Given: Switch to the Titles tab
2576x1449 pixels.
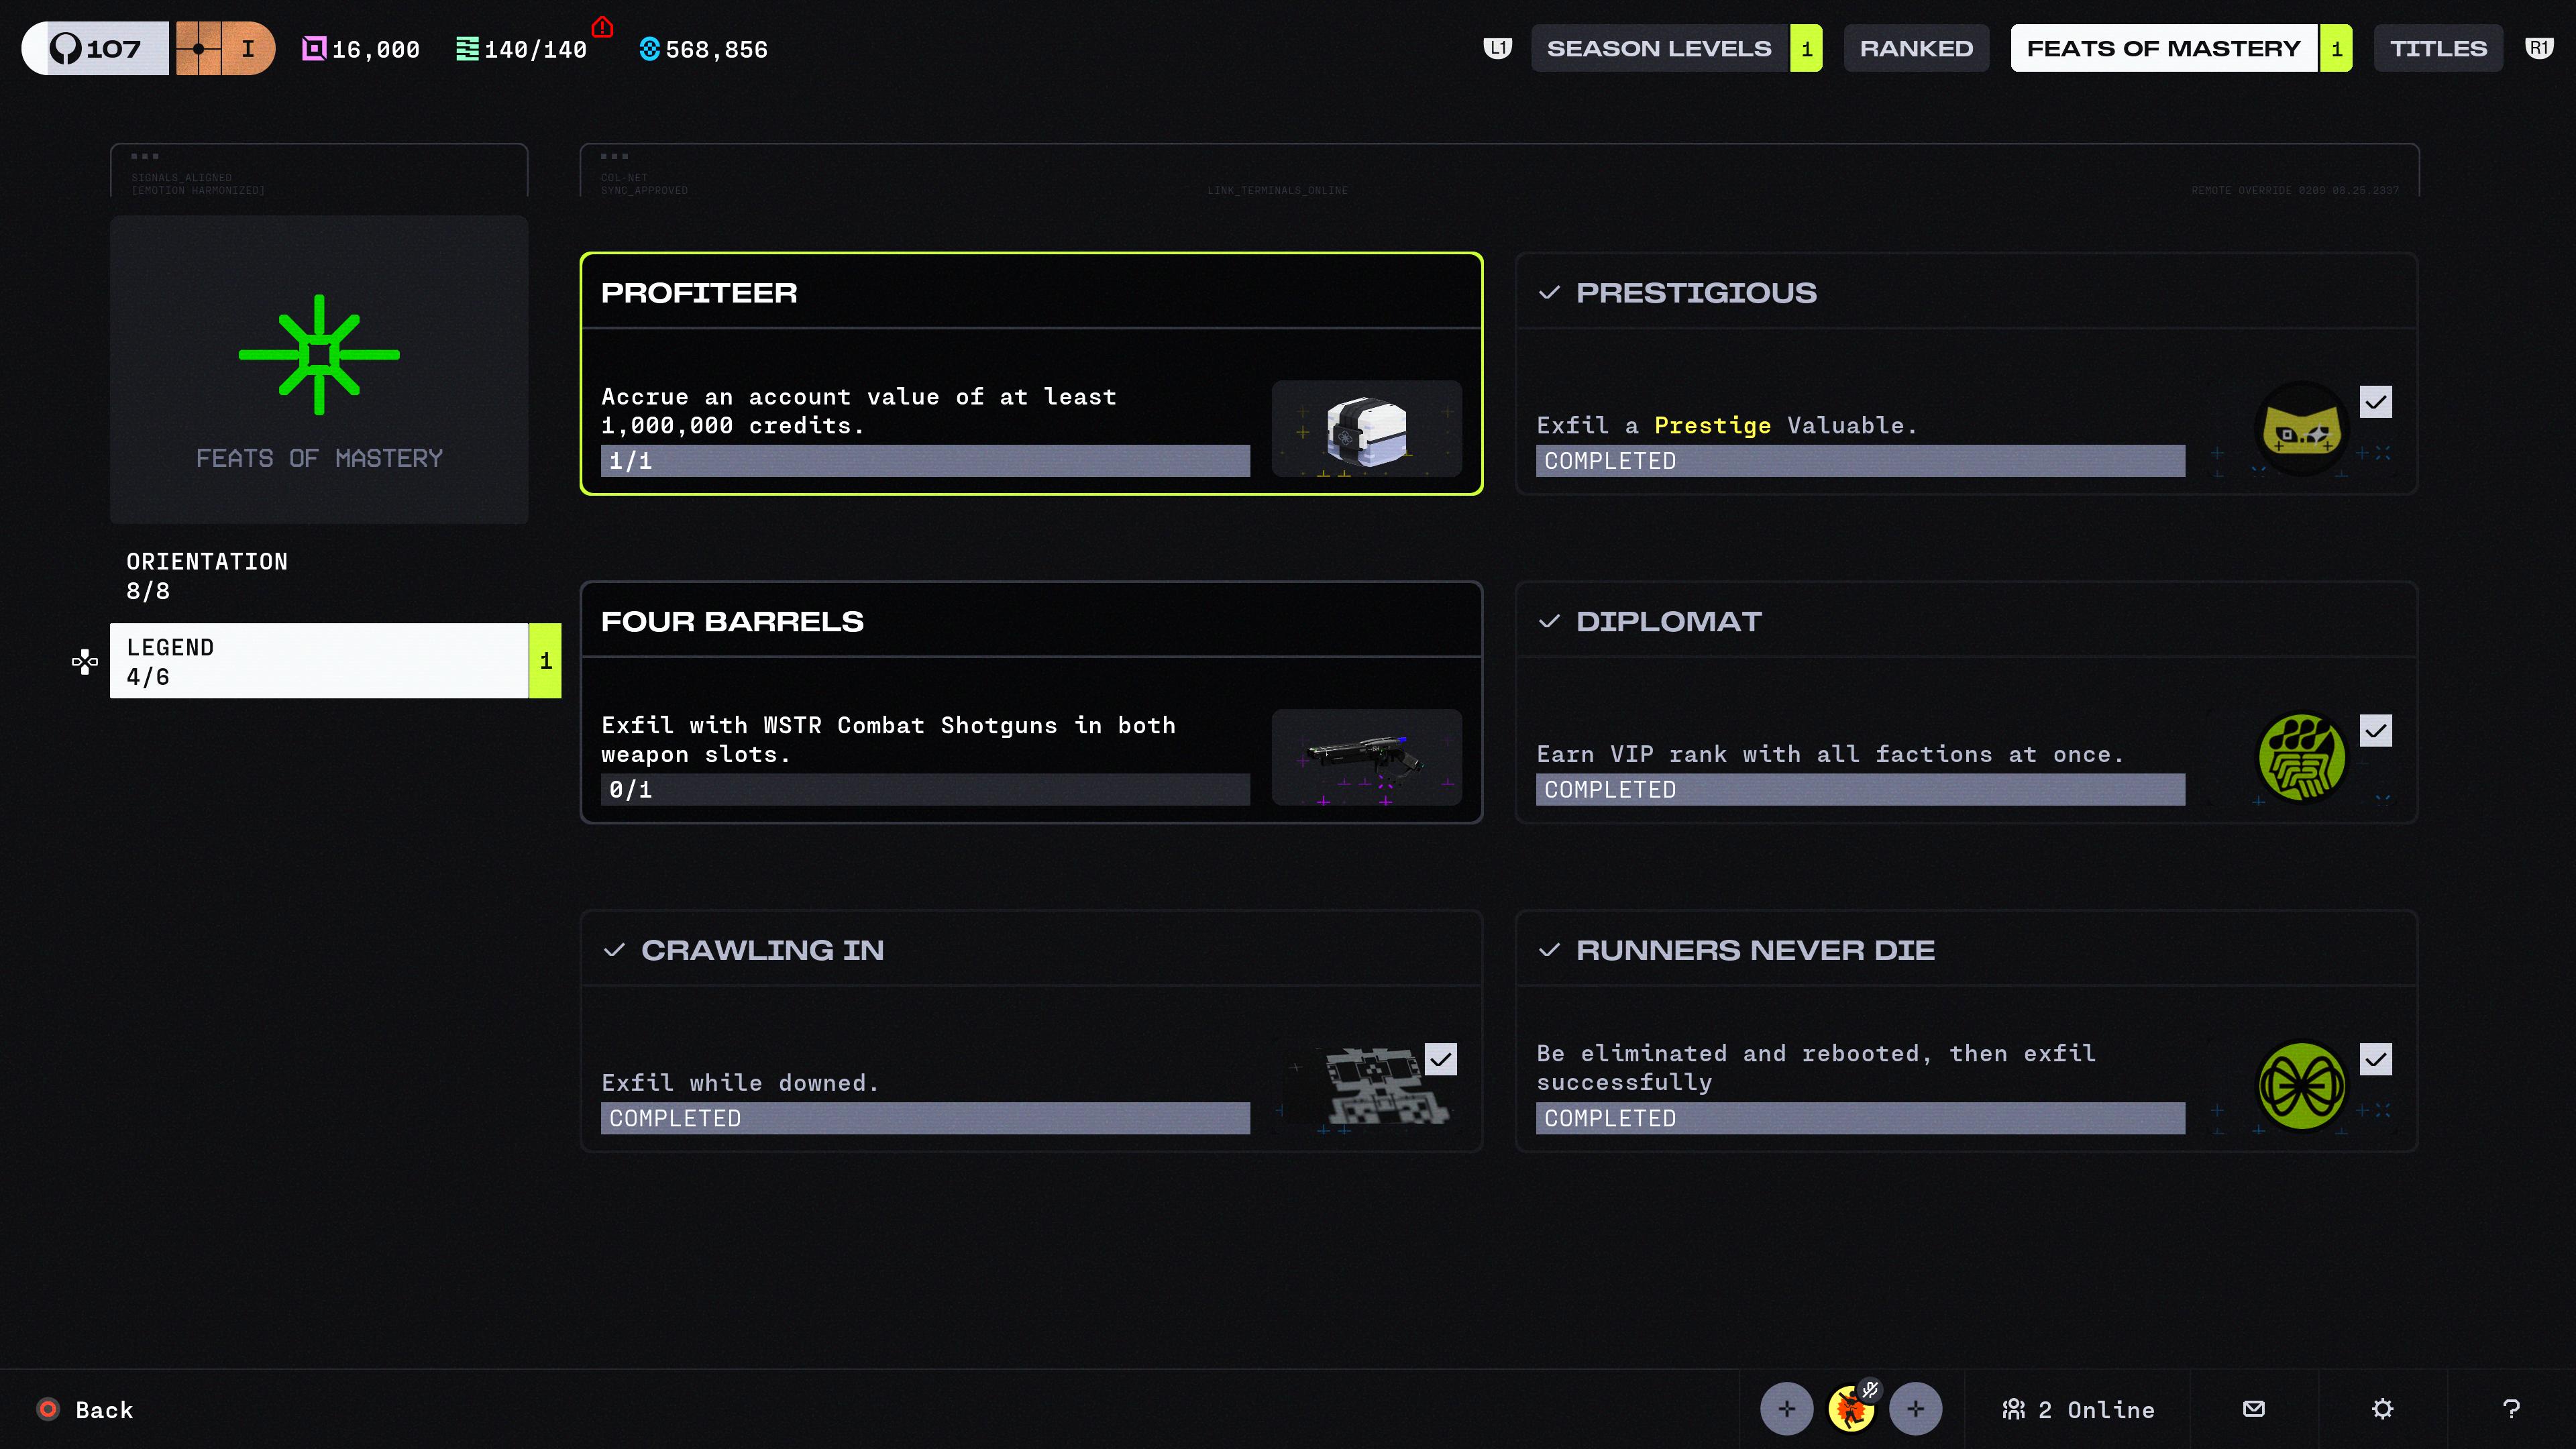Looking at the screenshot, I should (x=2438, y=48).
